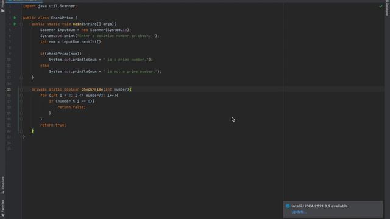Click line number 15 in gutter
The height and width of the screenshot is (219, 390).
[x=9, y=89]
